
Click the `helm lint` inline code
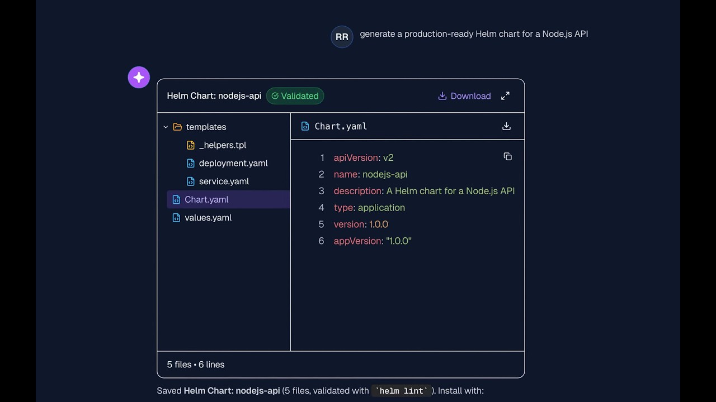click(402, 391)
